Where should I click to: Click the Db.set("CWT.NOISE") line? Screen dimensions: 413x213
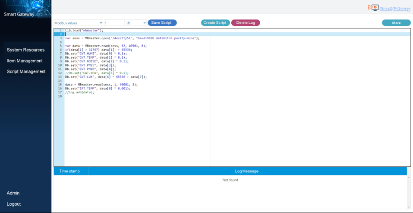point(97,61)
